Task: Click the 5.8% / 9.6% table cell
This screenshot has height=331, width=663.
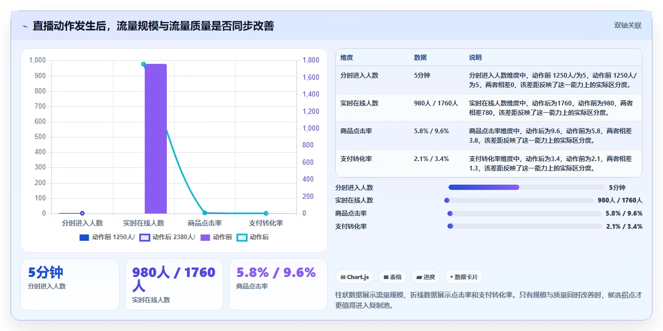Action: point(431,131)
